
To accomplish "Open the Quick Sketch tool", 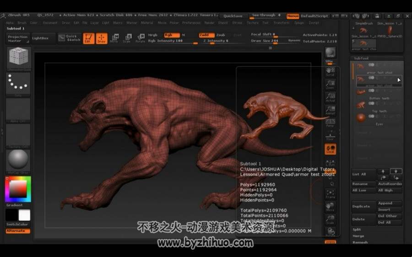I will click(x=70, y=38).
